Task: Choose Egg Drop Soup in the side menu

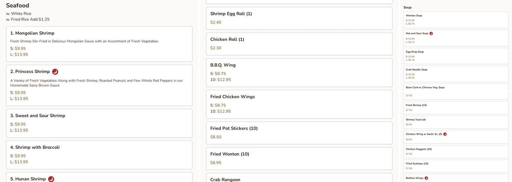Action: click(x=456, y=56)
